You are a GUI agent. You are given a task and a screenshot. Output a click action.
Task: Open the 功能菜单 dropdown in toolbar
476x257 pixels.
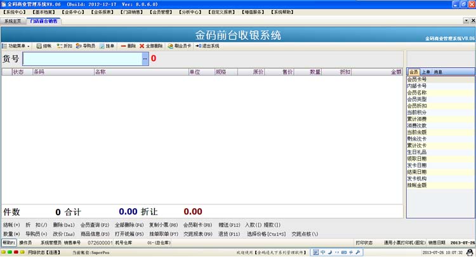(16, 46)
